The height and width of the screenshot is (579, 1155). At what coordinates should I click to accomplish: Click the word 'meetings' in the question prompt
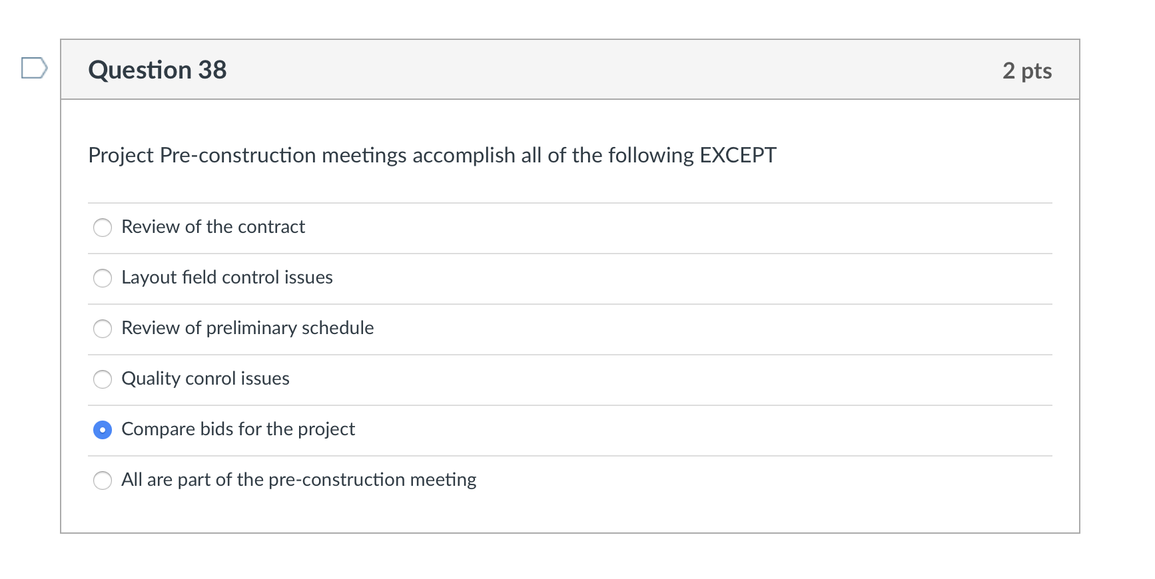coord(364,155)
